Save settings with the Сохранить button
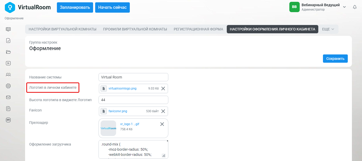This screenshot has width=362, height=161. (x=335, y=59)
